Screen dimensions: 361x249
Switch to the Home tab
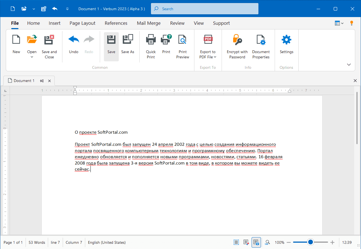click(x=34, y=23)
